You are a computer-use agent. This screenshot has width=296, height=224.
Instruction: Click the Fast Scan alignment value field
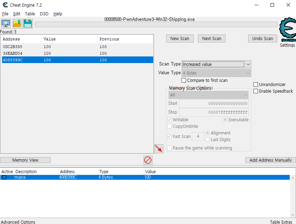tap(198, 137)
